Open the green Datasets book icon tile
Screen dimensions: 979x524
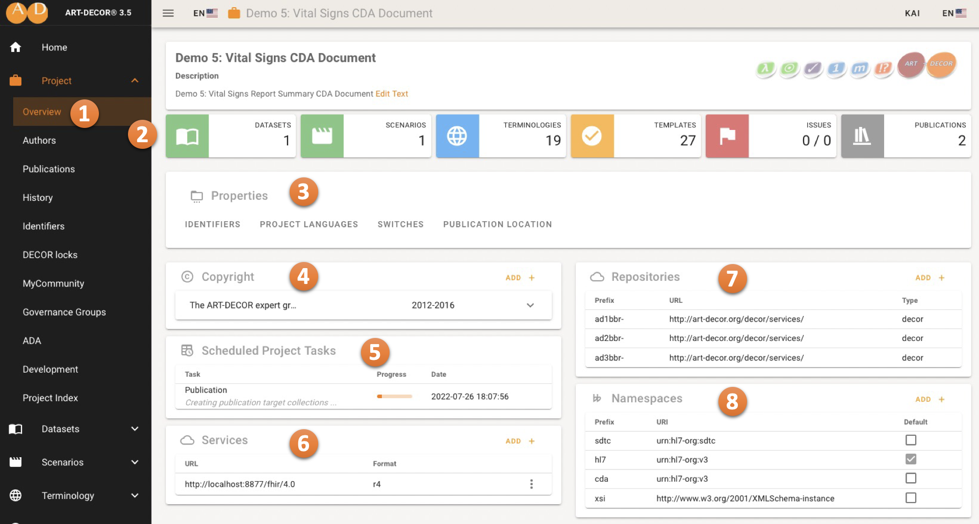click(x=187, y=136)
